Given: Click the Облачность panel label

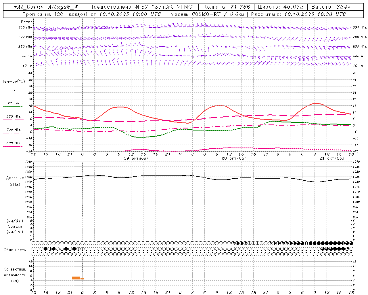Looking at the screenshot, I should (14, 250).
